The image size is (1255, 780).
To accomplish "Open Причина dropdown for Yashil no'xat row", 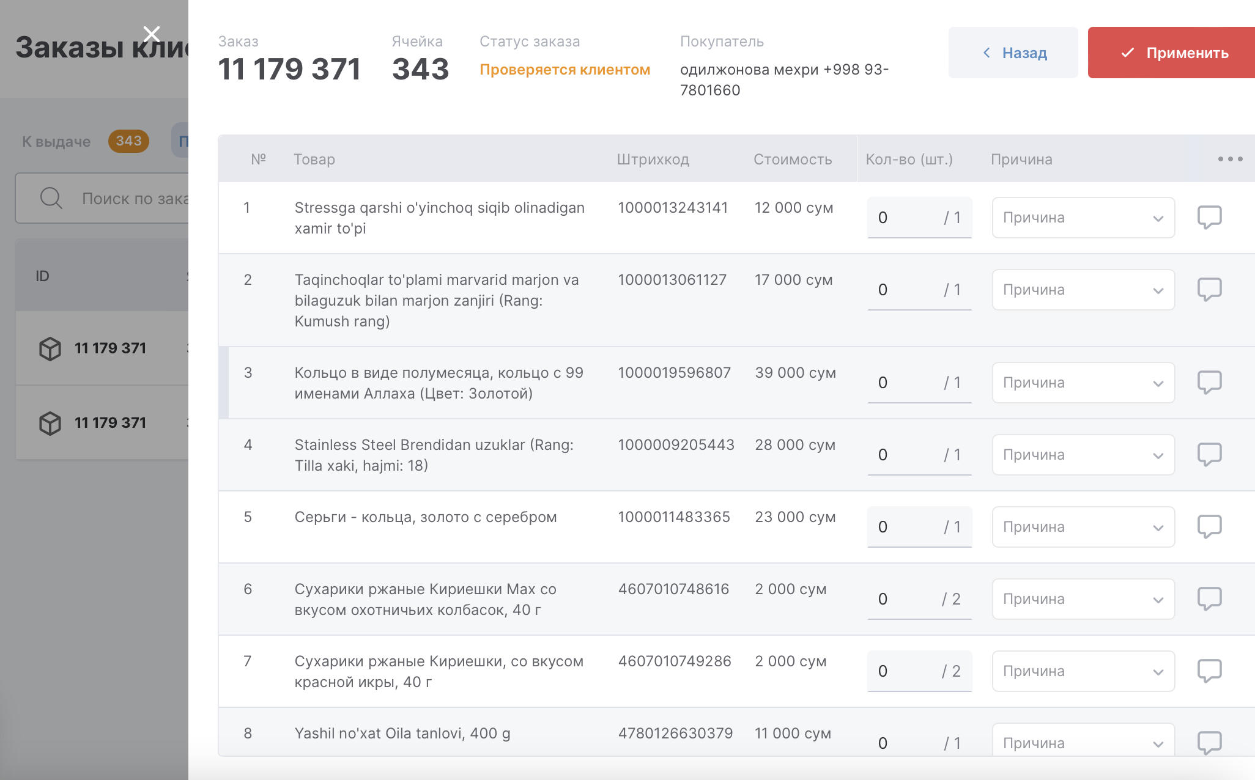I will click(x=1083, y=742).
